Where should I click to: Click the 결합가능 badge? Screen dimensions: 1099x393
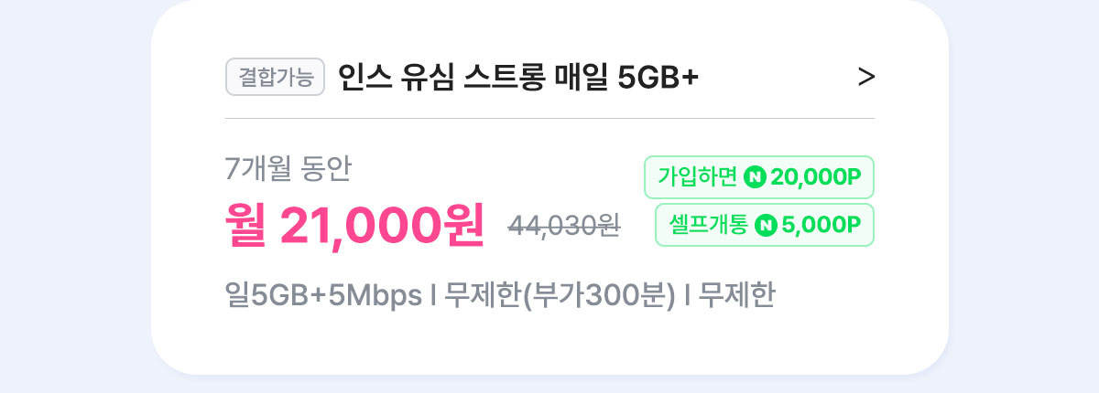pos(276,78)
